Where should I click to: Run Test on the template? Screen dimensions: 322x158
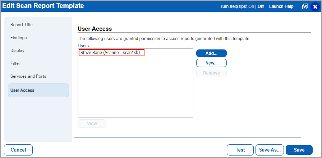[240, 150]
